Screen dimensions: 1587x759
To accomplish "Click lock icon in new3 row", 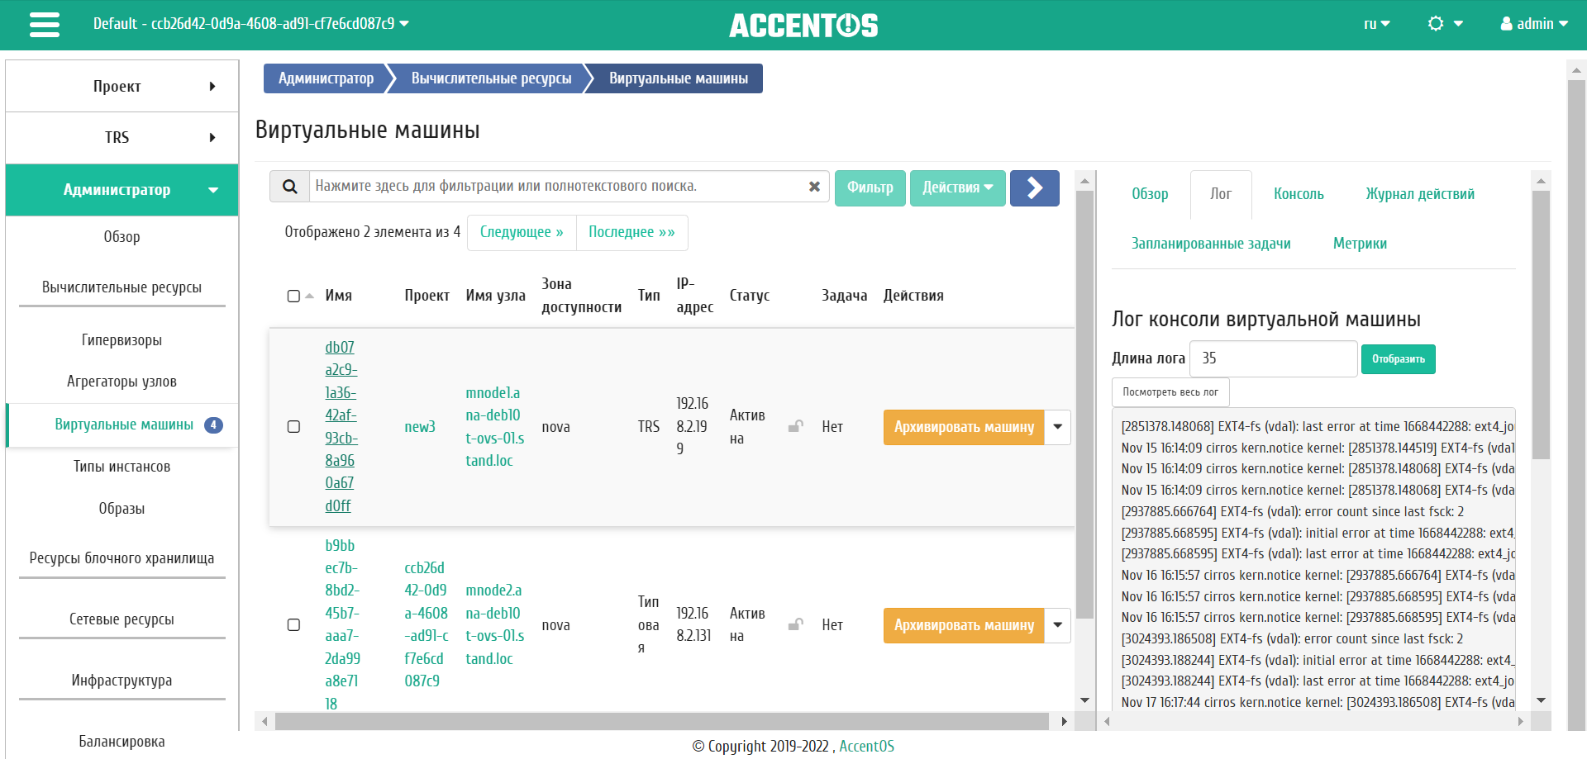I will click(x=795, y=426).
